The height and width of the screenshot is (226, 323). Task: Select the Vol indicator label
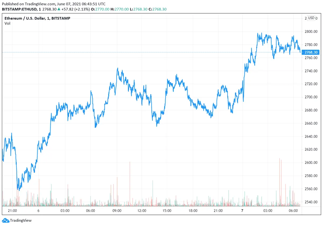8,23
